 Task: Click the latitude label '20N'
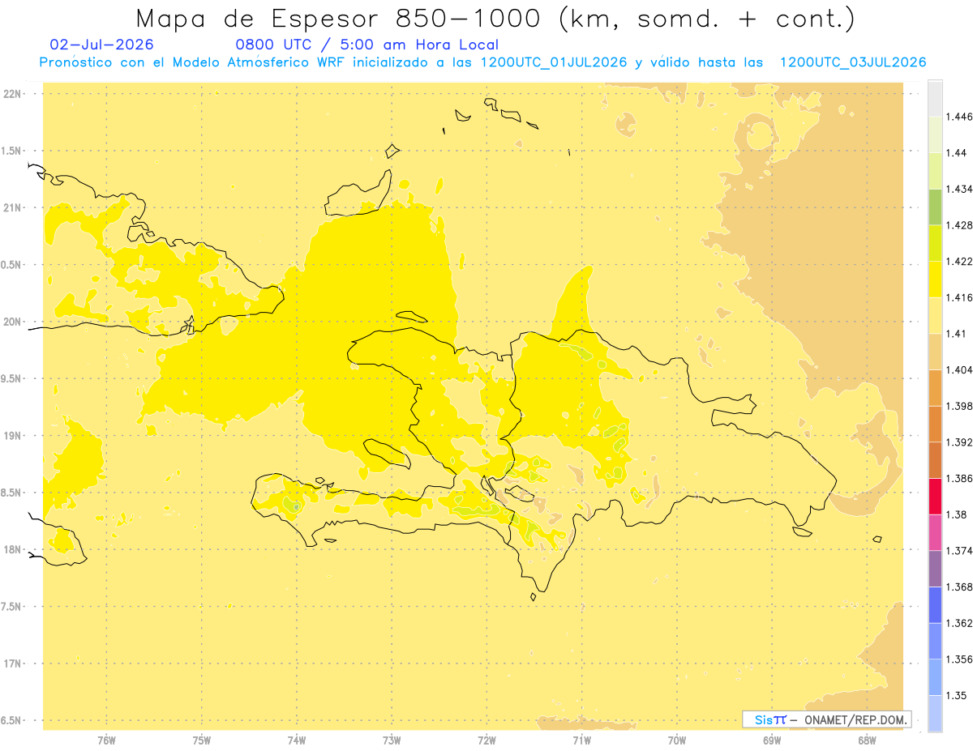(x=13, y=322)
